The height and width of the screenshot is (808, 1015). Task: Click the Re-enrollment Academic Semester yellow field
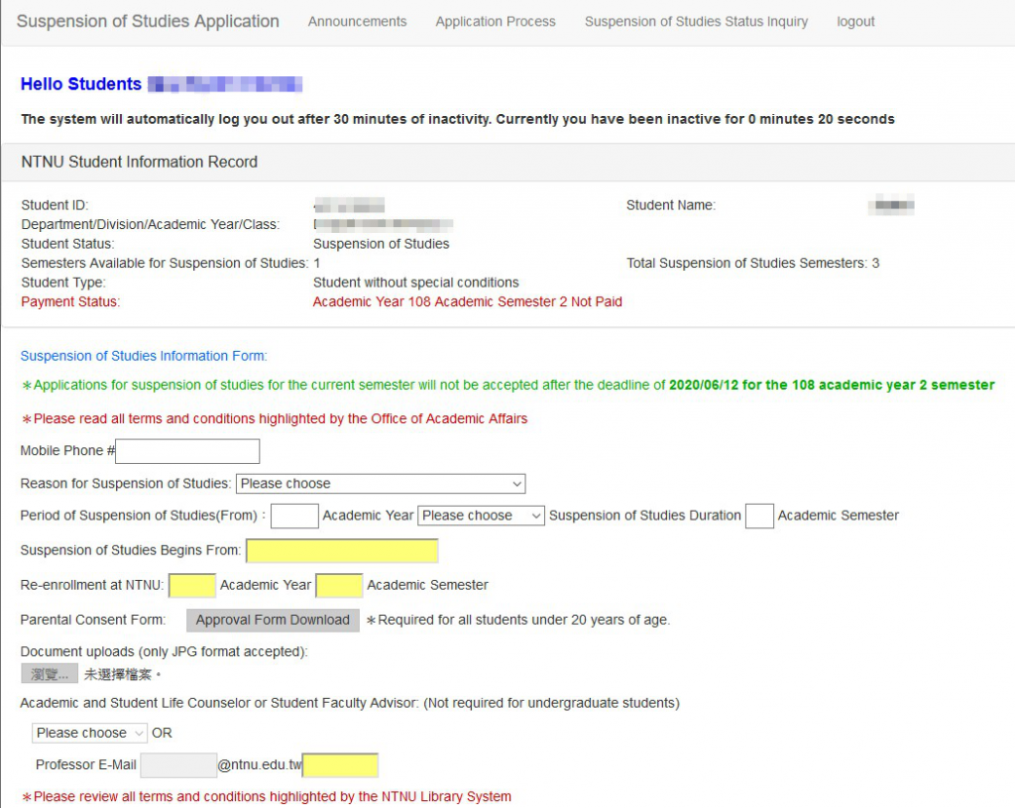click(339, 585)
